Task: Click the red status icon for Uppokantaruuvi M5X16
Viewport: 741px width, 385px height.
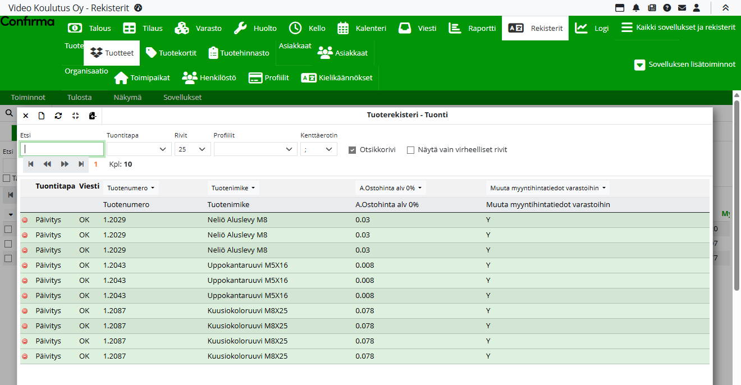Action: click(25, 265)
